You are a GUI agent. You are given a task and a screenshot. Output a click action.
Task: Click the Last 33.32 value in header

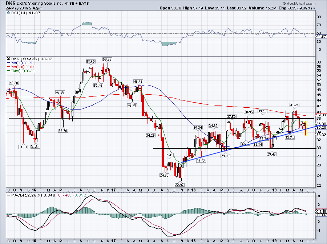click(237, 8)
